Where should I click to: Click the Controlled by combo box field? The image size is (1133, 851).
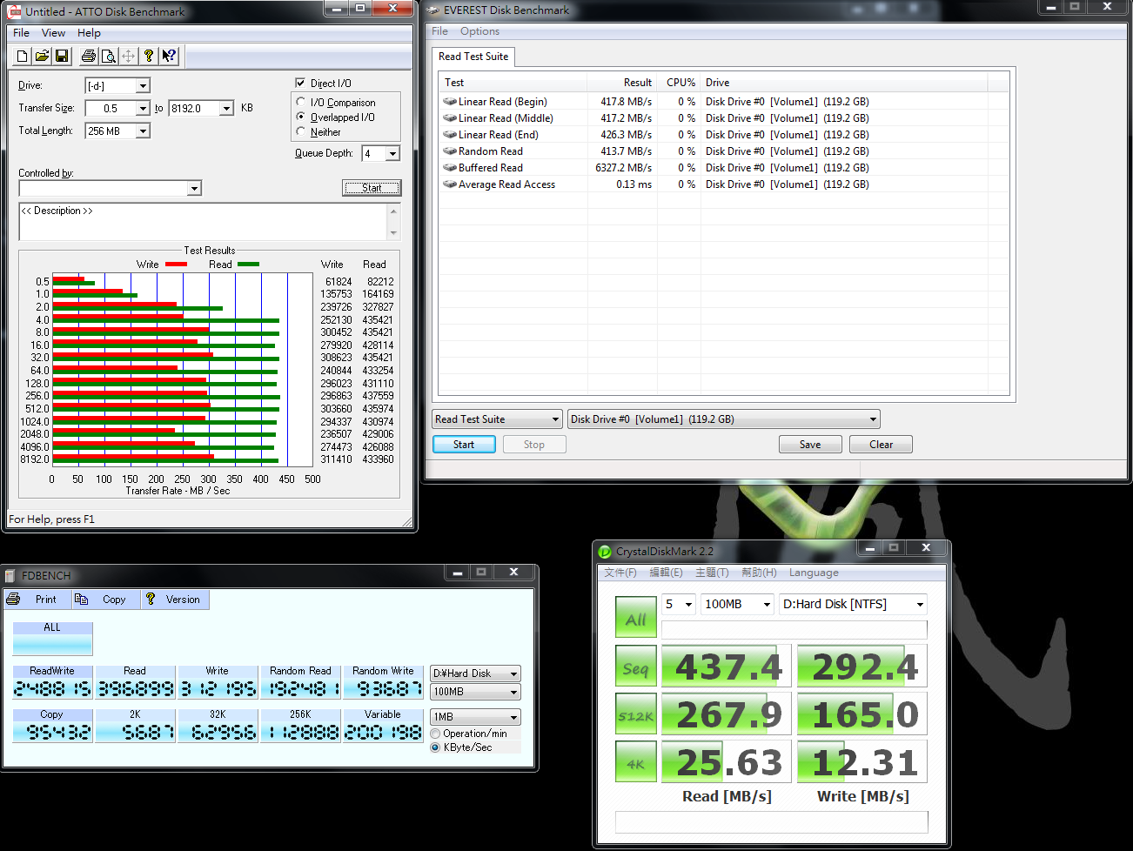click(103, 189)
